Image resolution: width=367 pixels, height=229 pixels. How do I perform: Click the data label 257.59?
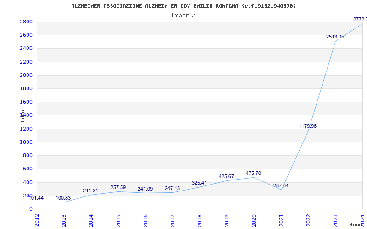[118, 188]
